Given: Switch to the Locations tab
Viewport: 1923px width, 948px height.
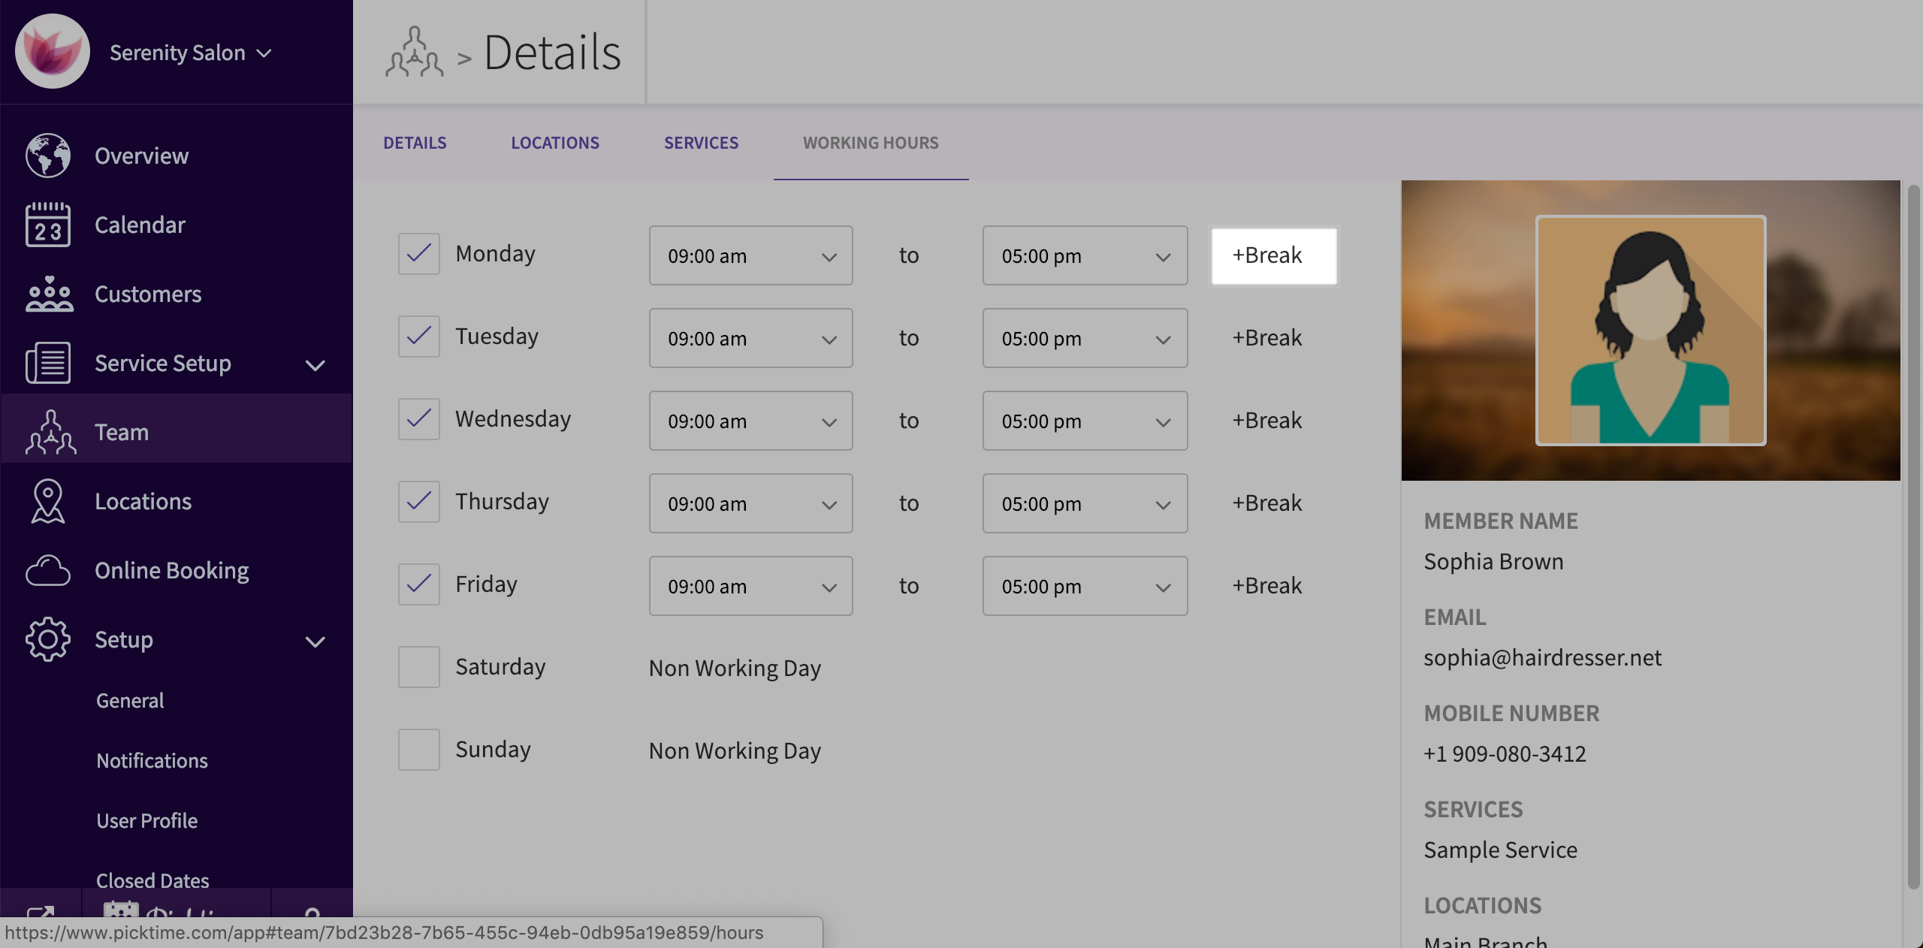Looking at the screenshot, I should pos(555,143).
